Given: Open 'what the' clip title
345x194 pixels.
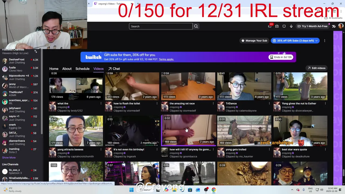Looking at the screenshot, I should (x=63, y=103).
